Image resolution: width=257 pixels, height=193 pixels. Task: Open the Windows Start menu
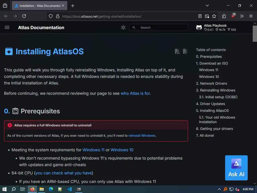(5, 189)
